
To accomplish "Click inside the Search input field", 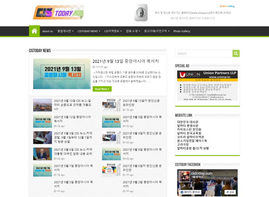I will 204,53.
